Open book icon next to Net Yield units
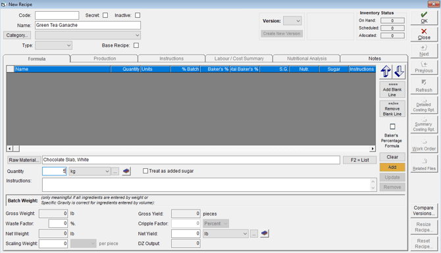Viewport: 441px width, 253px height. 265,233
